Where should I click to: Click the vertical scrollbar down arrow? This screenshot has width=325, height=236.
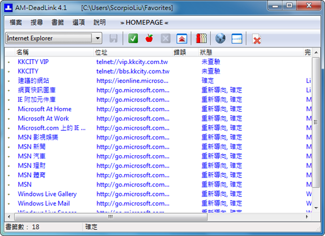pos(316,208)
